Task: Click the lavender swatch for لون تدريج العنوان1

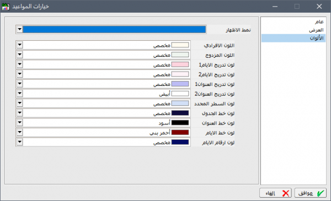Action: (180, 84)
